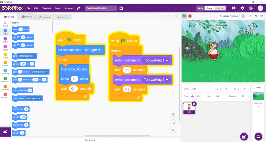Click the choose a sprite button
Image resolution: width=266 pixels, height=142 pixels.
coord(244,136)
